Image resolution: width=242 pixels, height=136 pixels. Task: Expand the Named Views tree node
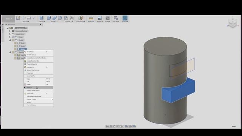(x=10, y=34)
